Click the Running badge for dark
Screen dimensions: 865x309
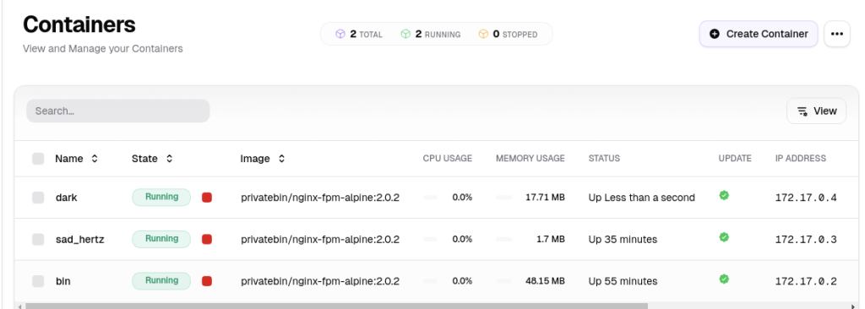pos(161,197)
